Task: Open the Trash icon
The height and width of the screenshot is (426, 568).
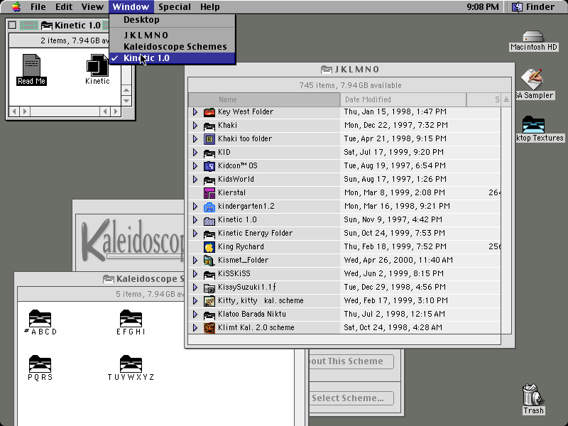Action: pyautogui.click(x=532, y=395)
